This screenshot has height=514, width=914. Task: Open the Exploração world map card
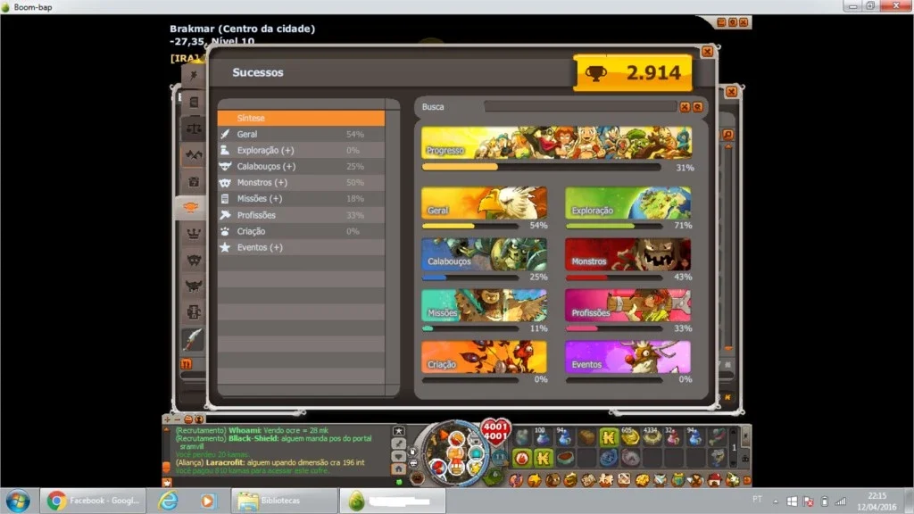[x=627, y=203]
